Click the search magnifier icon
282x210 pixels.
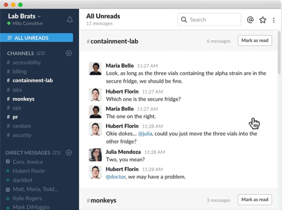(184, 19)
